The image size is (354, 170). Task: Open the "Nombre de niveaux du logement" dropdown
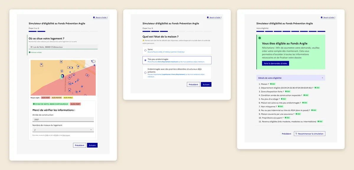(63, 130)
